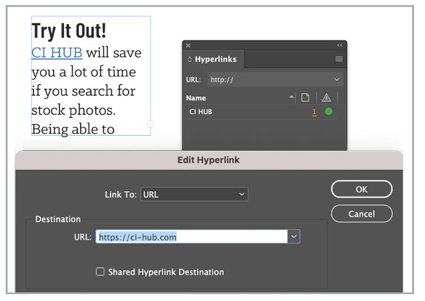Click the page column icon in header
Screen dimensions: 425x301
(305, 97)
